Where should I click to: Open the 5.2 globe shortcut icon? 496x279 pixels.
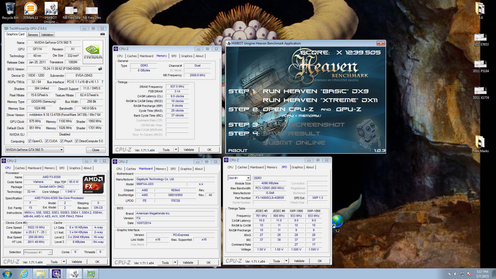[x=337, y=224]
